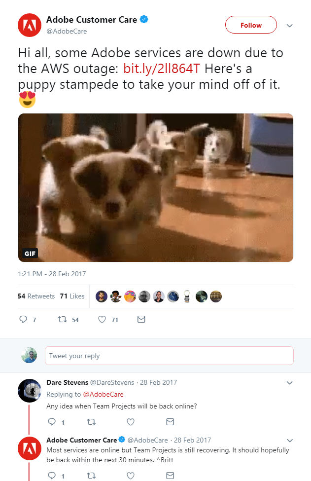The width and height of the screenshot is (311, 481).
Task: Reply to the main Adobe tweet
Action: (23, 320)
